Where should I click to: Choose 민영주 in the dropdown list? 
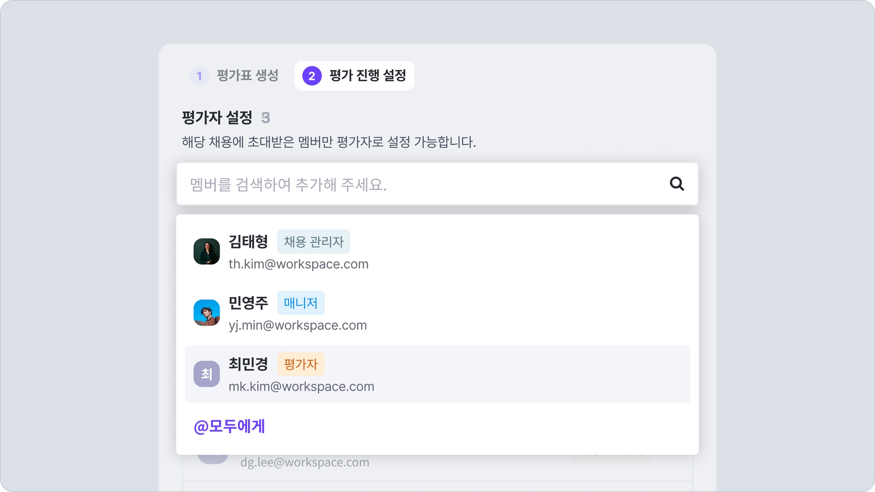pyautogui.click(x=248, y=303)
